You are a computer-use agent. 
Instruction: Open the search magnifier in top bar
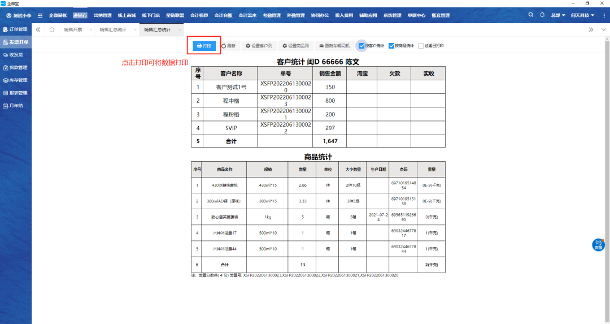[x=530, y=15]
